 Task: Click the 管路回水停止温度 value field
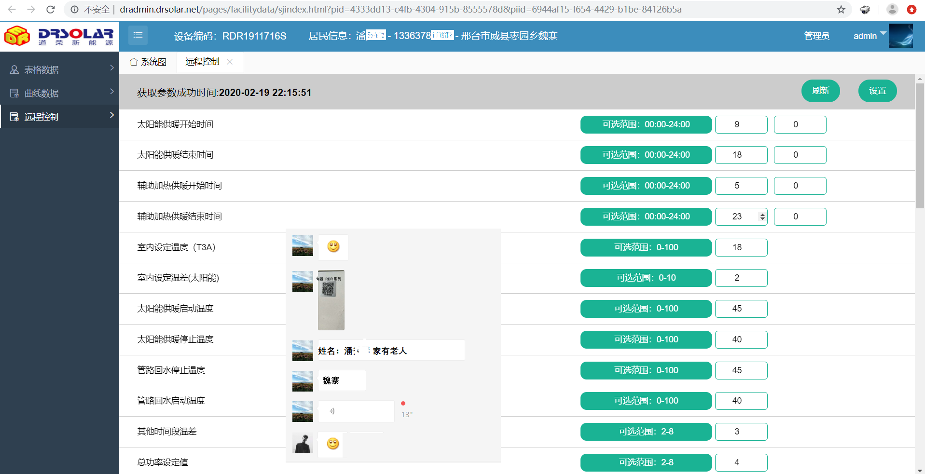(741, 370)
